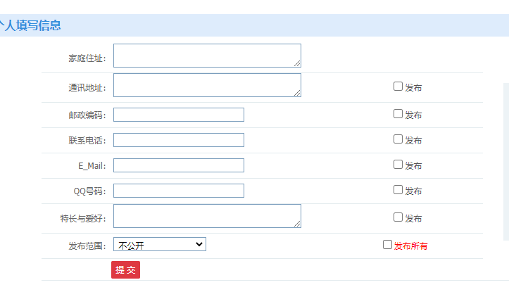Tick 发布 checkbox for QQ号码
Viewport: 509px width, 299px height.
click(x=398, y=189)
